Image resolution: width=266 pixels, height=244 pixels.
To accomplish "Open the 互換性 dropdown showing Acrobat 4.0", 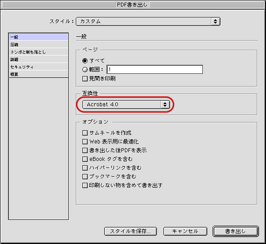I will coord(126,105).
